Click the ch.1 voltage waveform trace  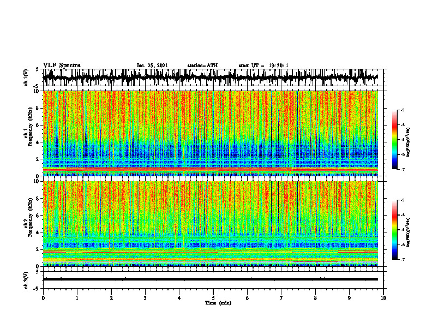pyautogui.click(x=211, y=77)
